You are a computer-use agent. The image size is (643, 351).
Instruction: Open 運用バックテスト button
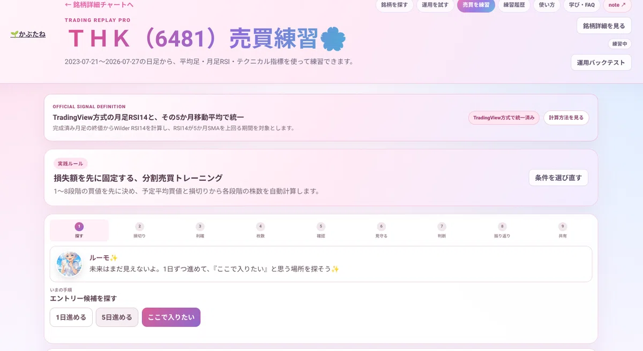click(601, 63)
